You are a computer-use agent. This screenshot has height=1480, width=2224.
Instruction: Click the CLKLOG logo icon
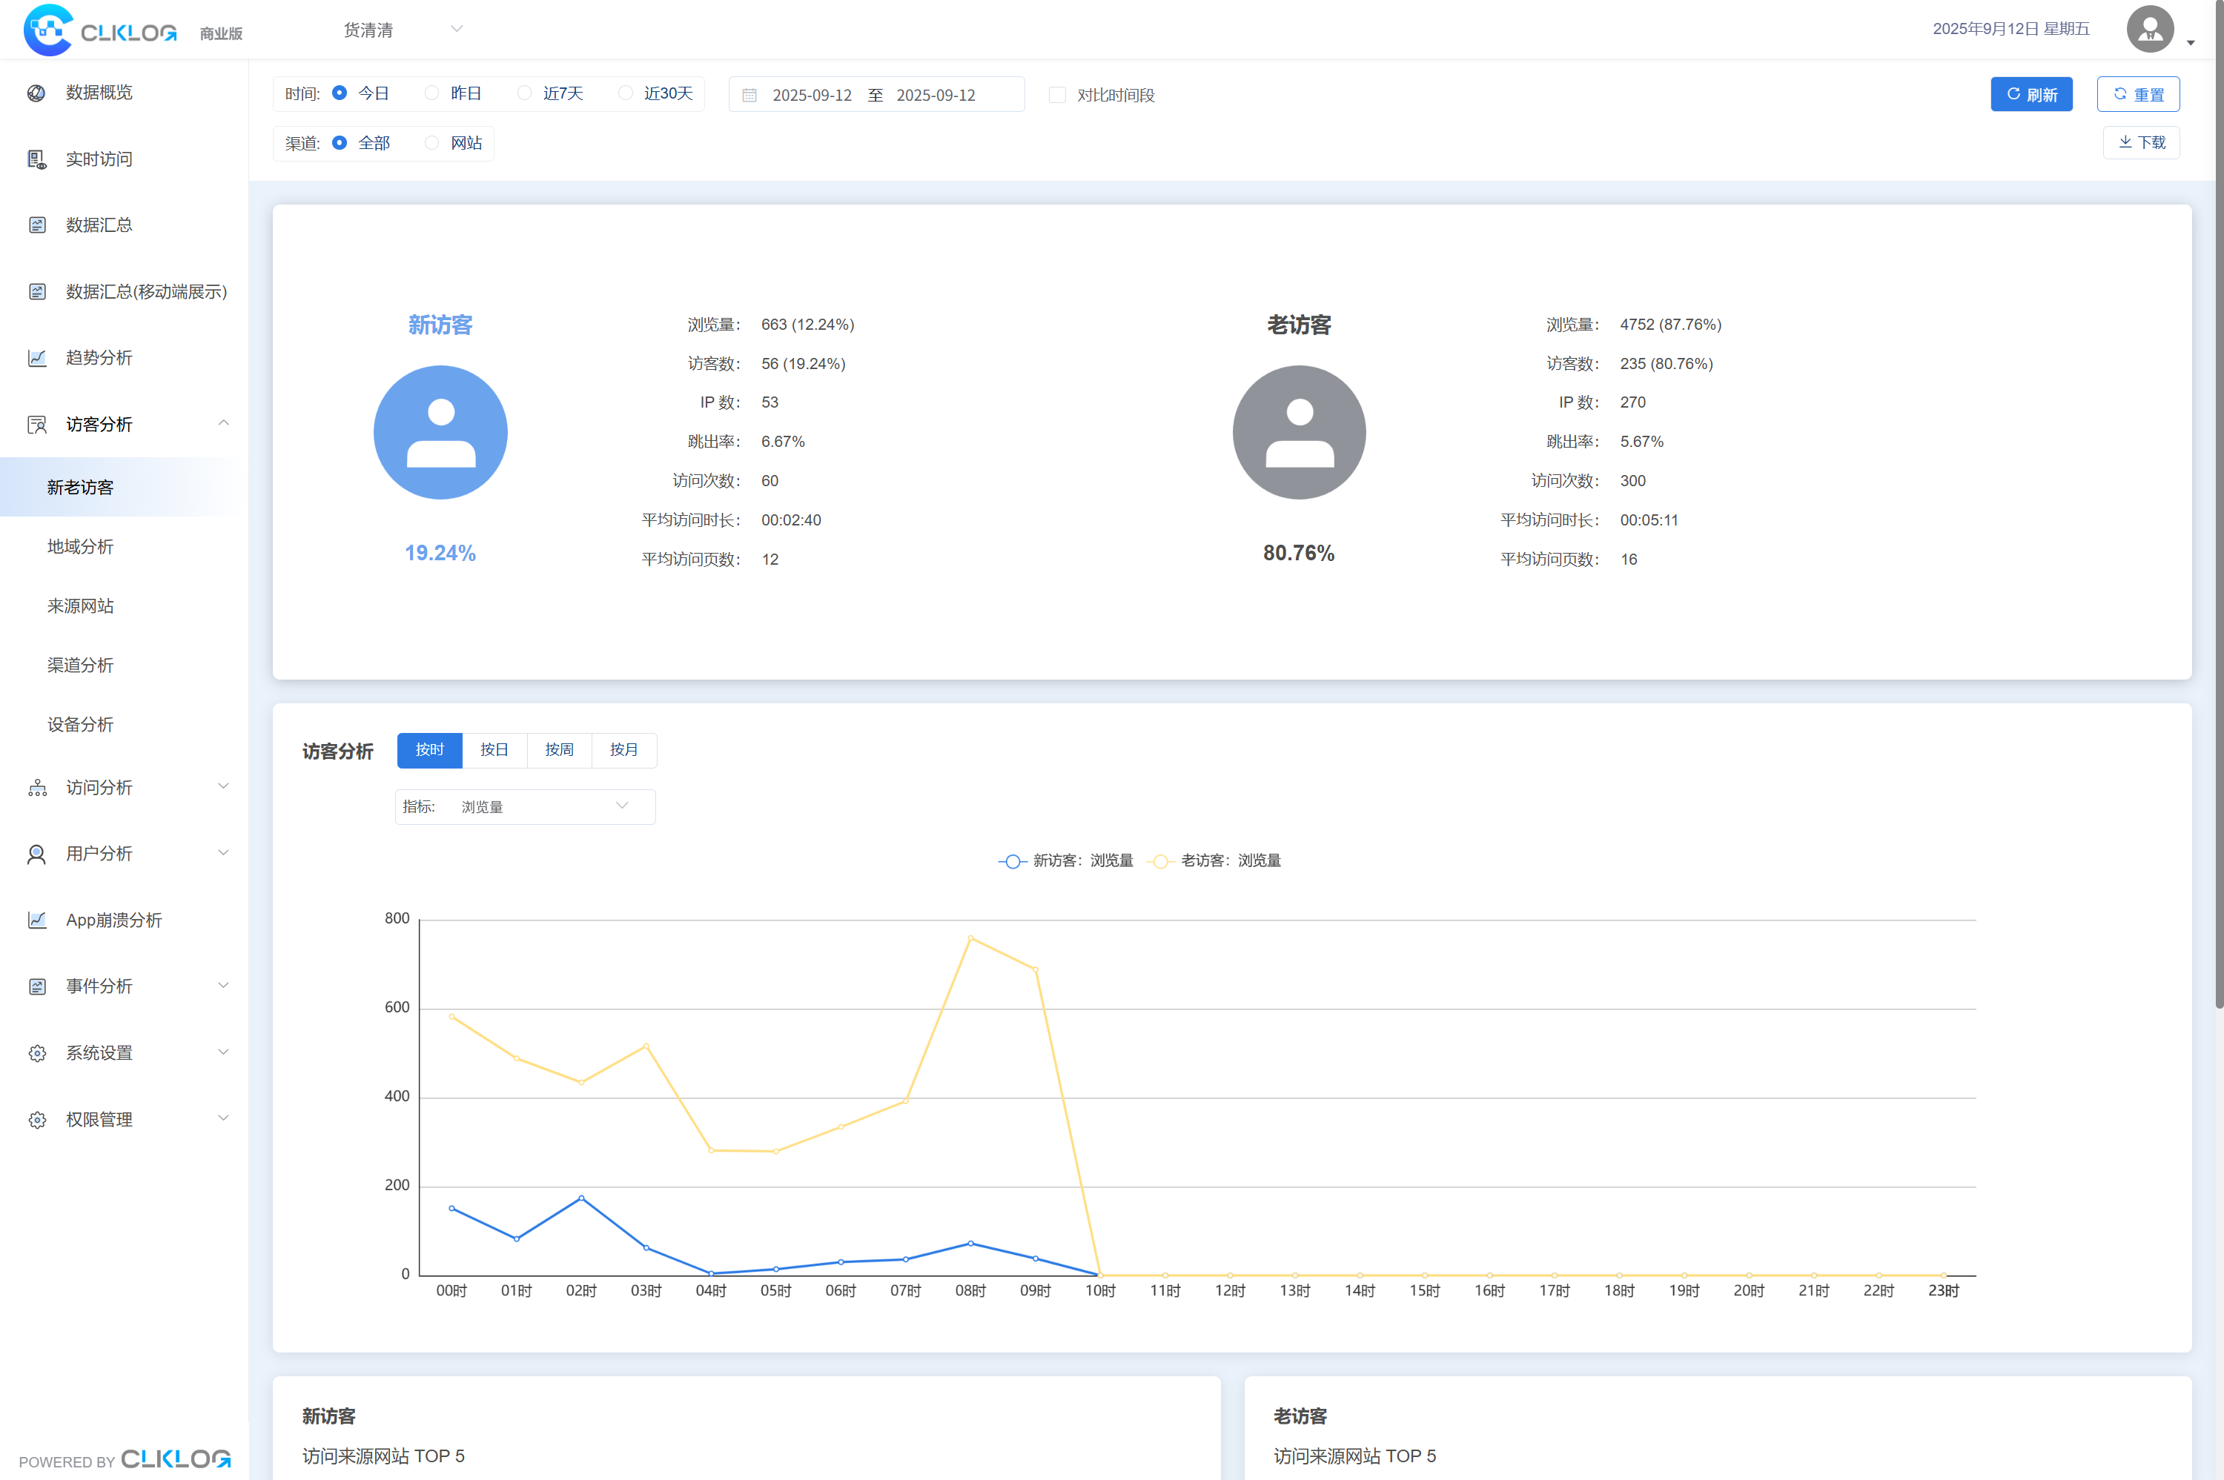[x=47, y=30]
